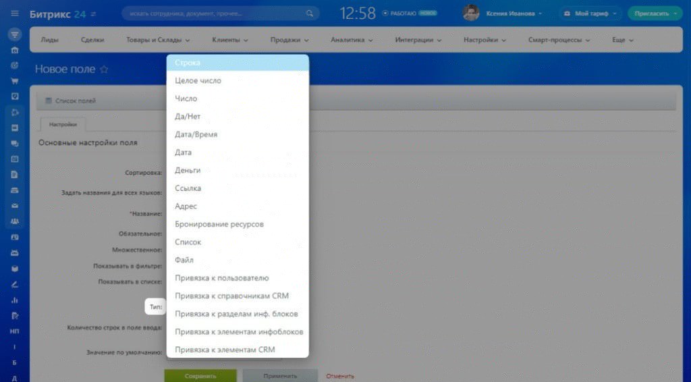Click the search magnifier icon
This screenshot has width=691, height=382.
[x=310, y=13]
